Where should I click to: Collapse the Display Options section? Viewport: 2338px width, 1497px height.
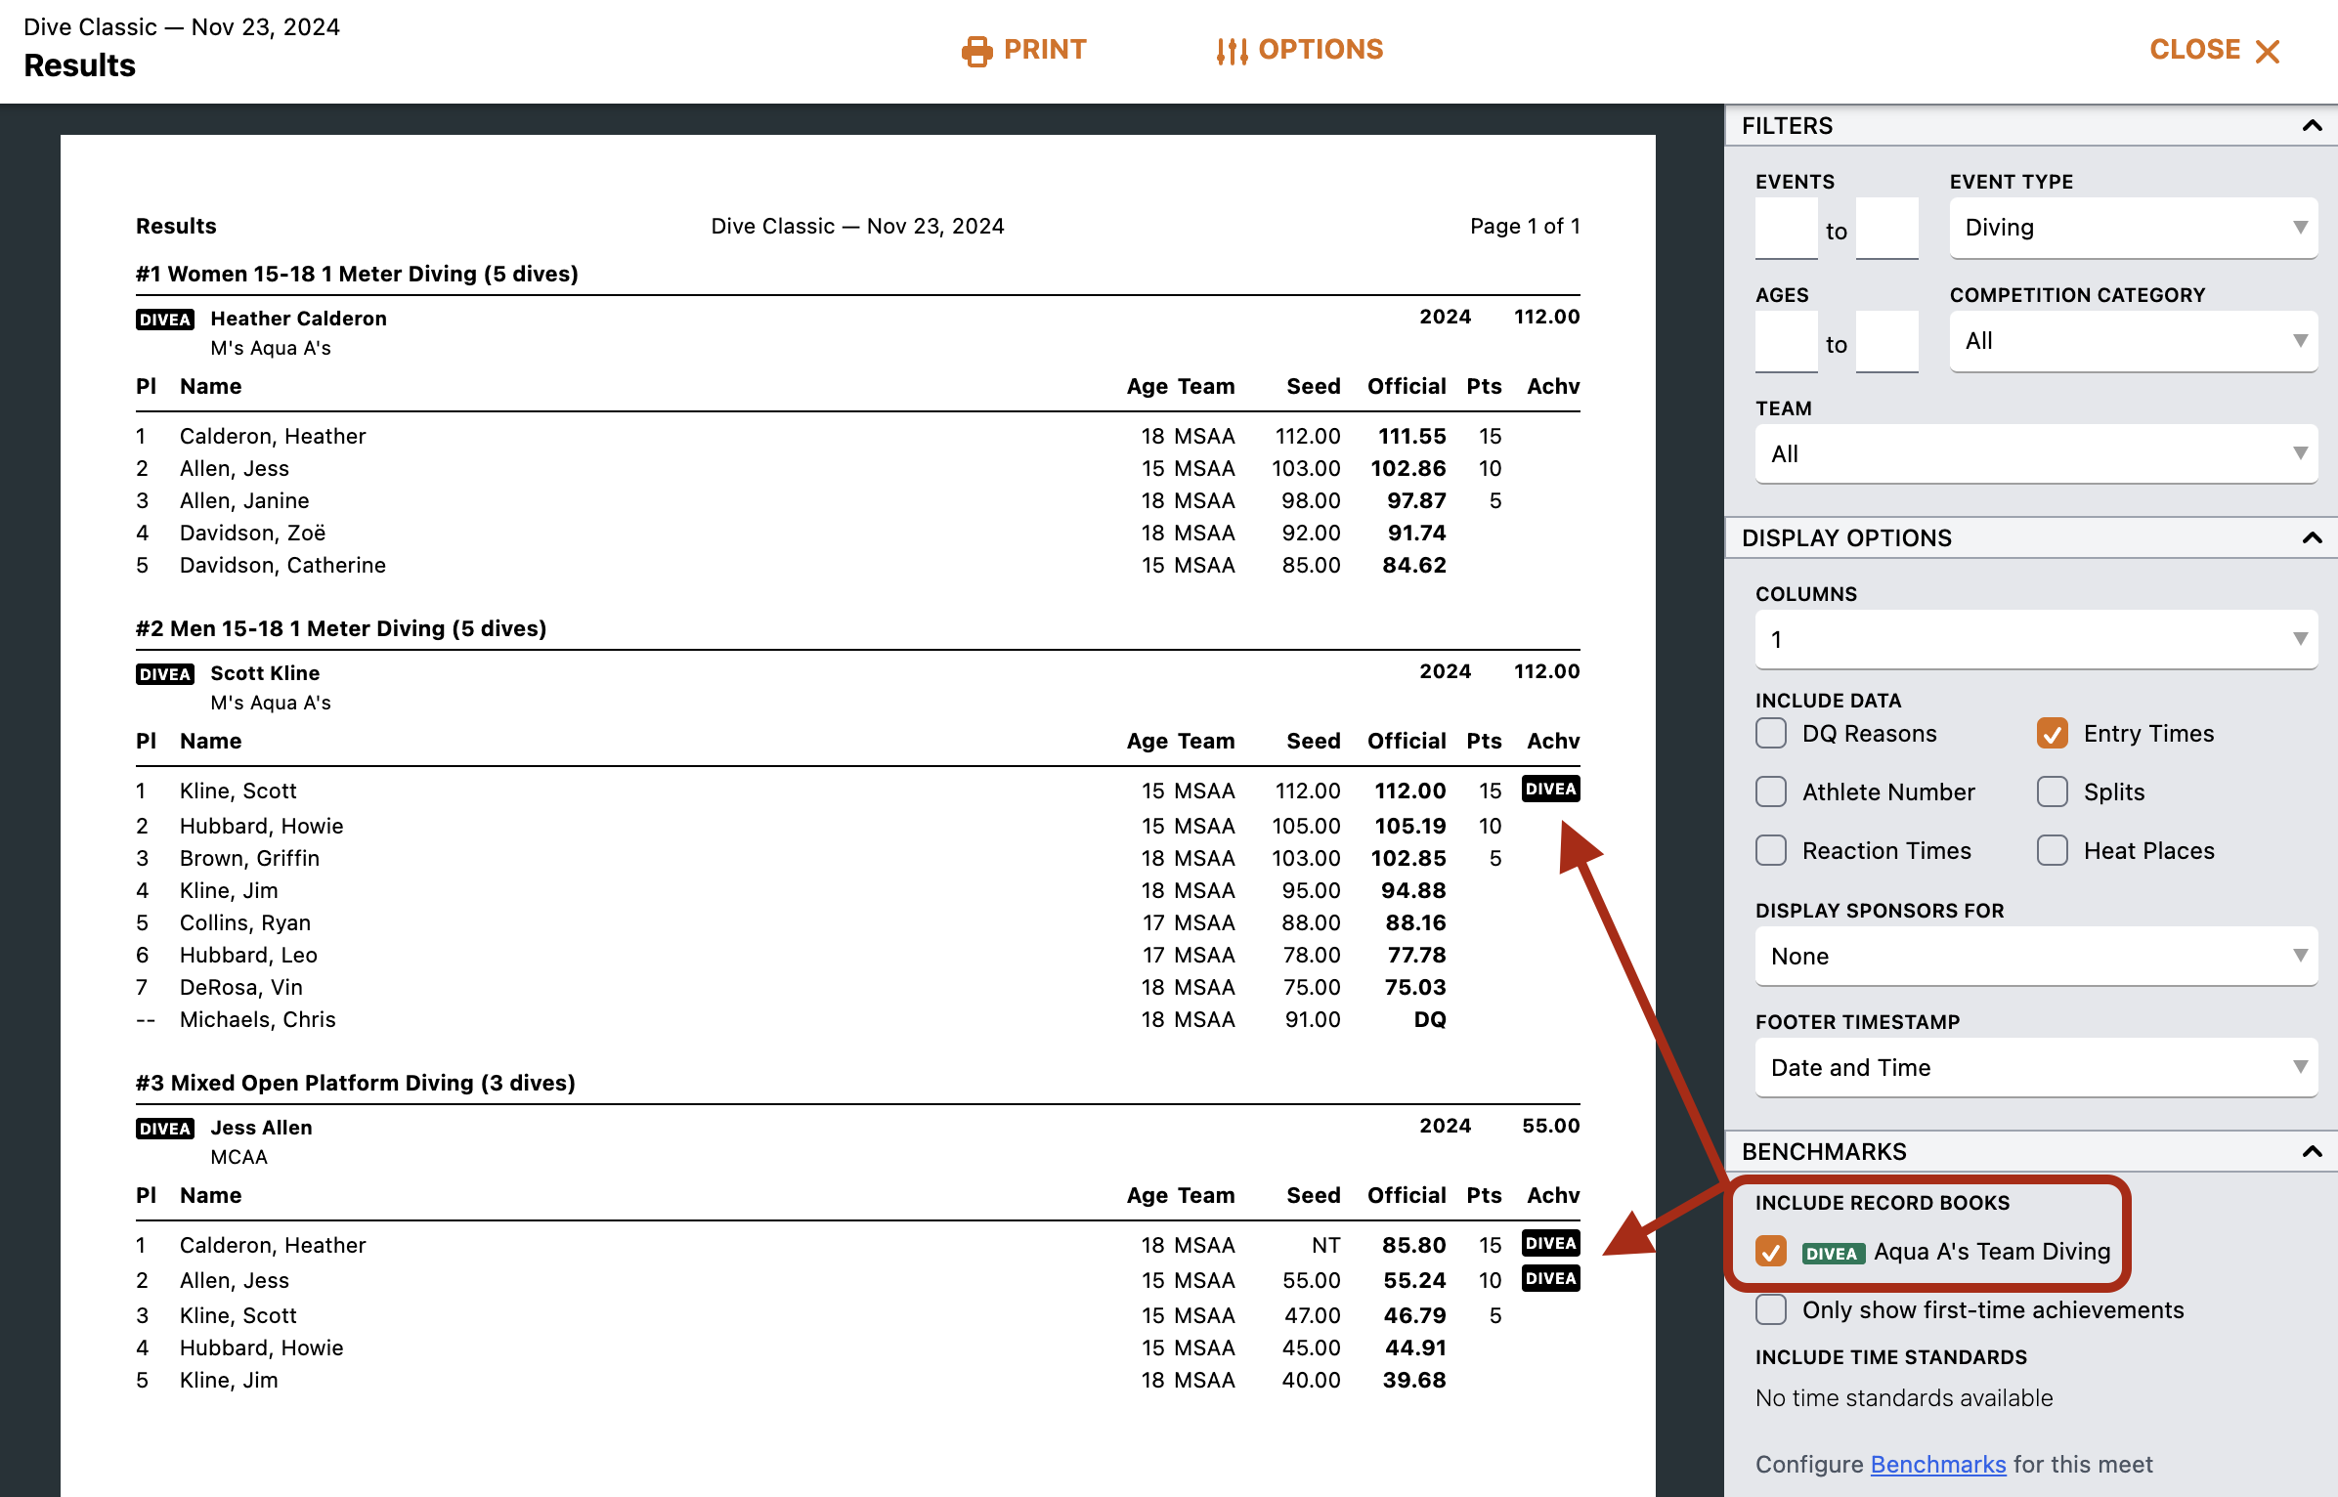pyautogui.click(x=2312, y=538)
